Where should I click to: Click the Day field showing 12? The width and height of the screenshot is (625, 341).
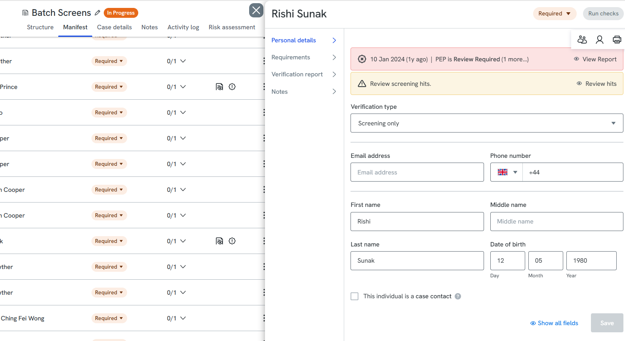(507, 261)
